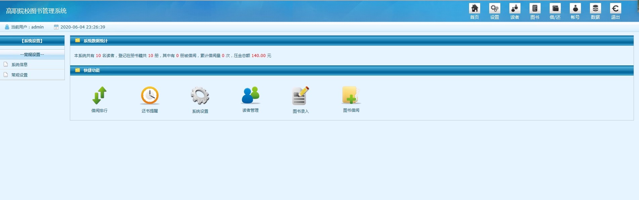
Task: Open the 图书 books icon
Action: click(535, 8)
